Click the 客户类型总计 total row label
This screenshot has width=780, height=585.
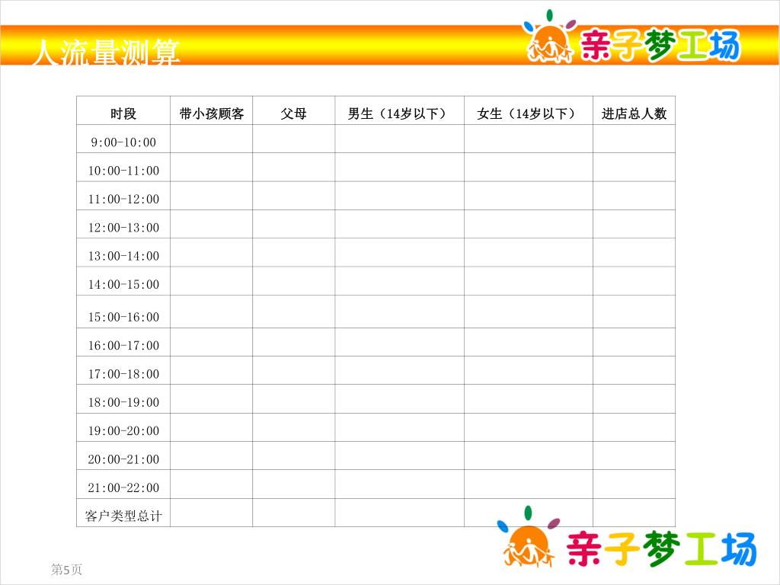(x=123, y=516)
